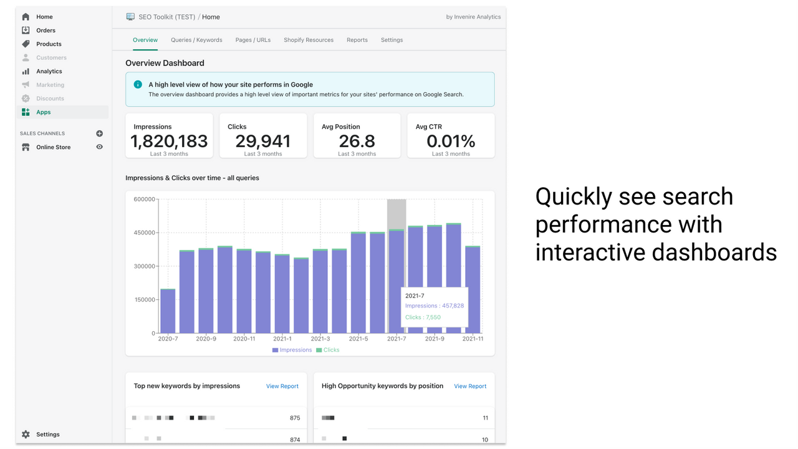
Task: Toggle the Impressions series in the chart legend
Action: pyautogui.click(x=292, y=349)
